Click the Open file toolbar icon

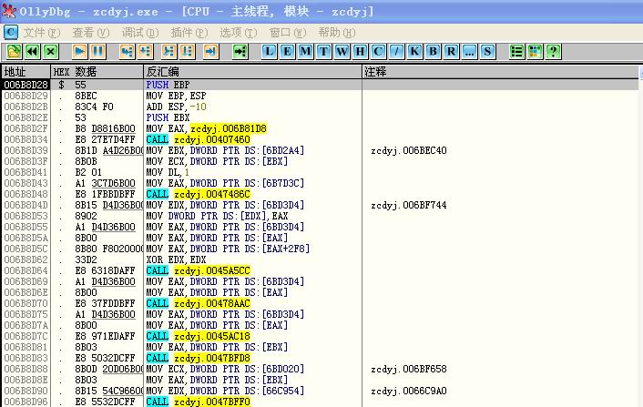coord(15,52)
